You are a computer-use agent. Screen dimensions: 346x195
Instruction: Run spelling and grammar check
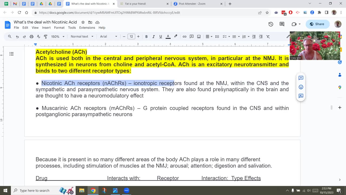(38, 37)
